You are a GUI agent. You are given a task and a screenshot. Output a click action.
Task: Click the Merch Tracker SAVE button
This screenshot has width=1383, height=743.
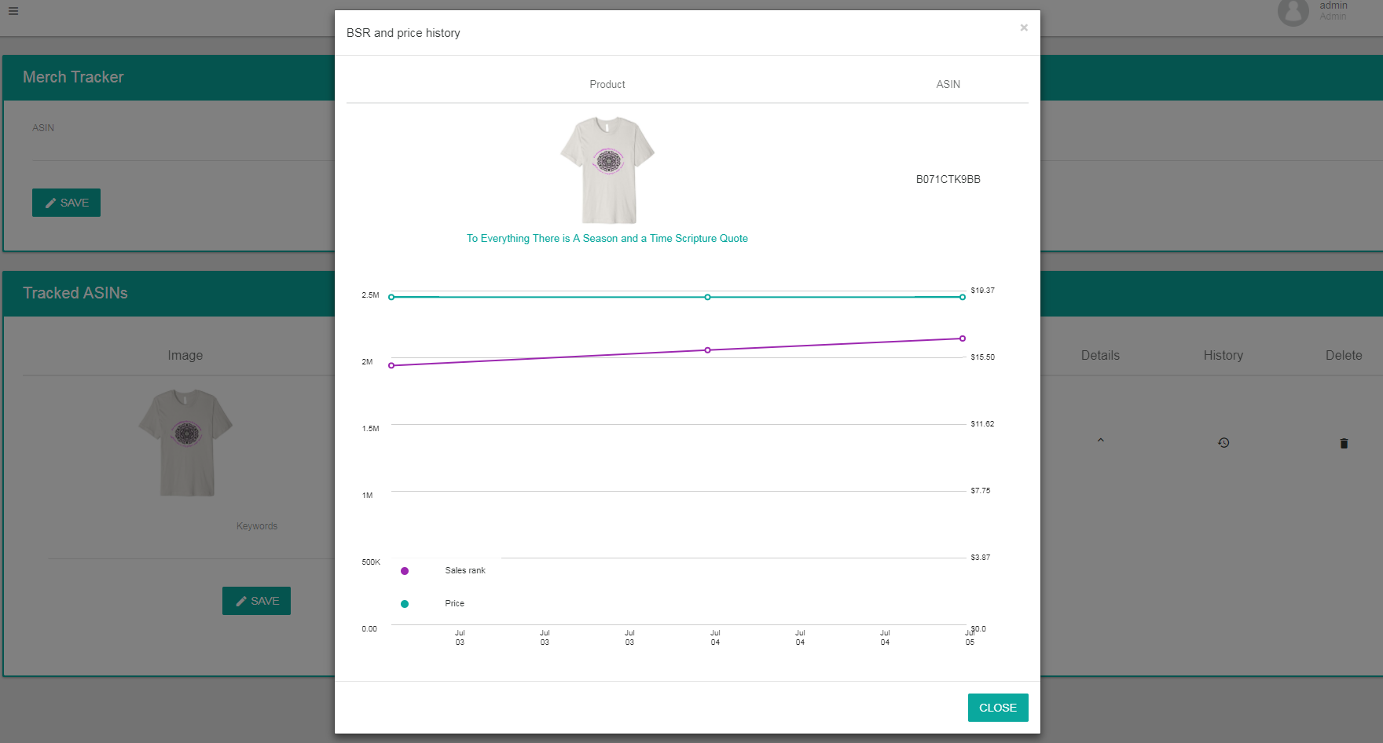pyautogui.click(x=66, y=203)
